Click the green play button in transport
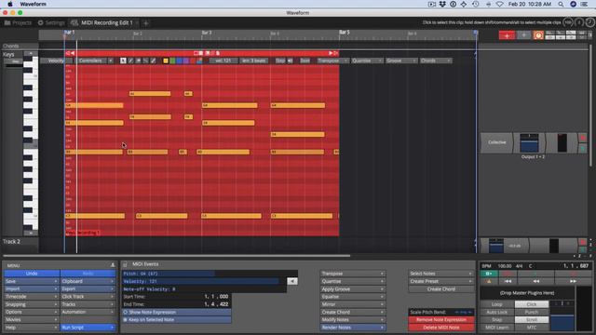The width and height of the screenshot is (596, 335). tap(489, 274)
